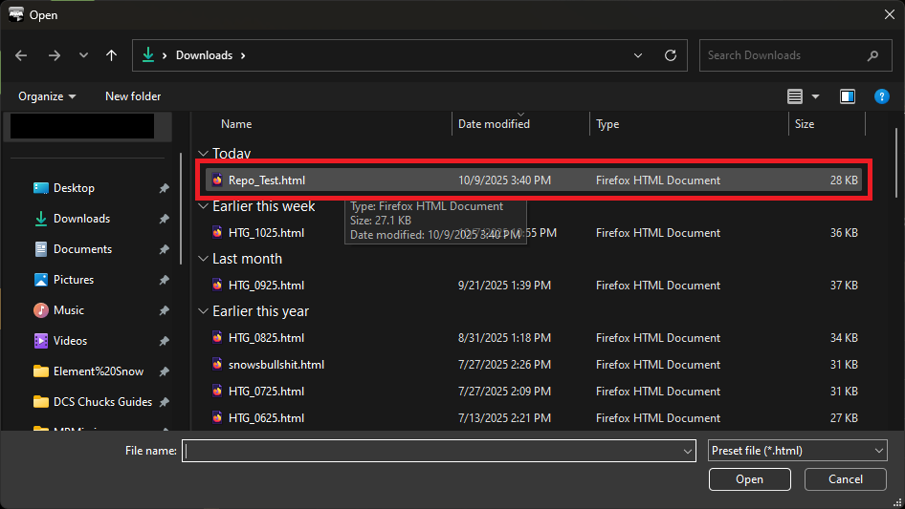
Task: Select the HTG_0725.html file
Action: point(534,391)
